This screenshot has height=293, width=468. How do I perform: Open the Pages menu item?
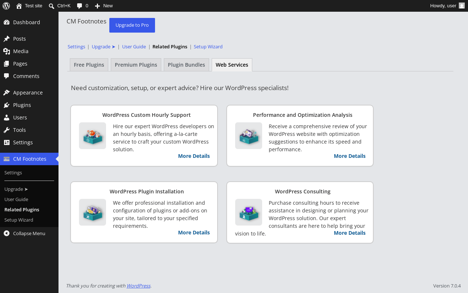point(29,64)
